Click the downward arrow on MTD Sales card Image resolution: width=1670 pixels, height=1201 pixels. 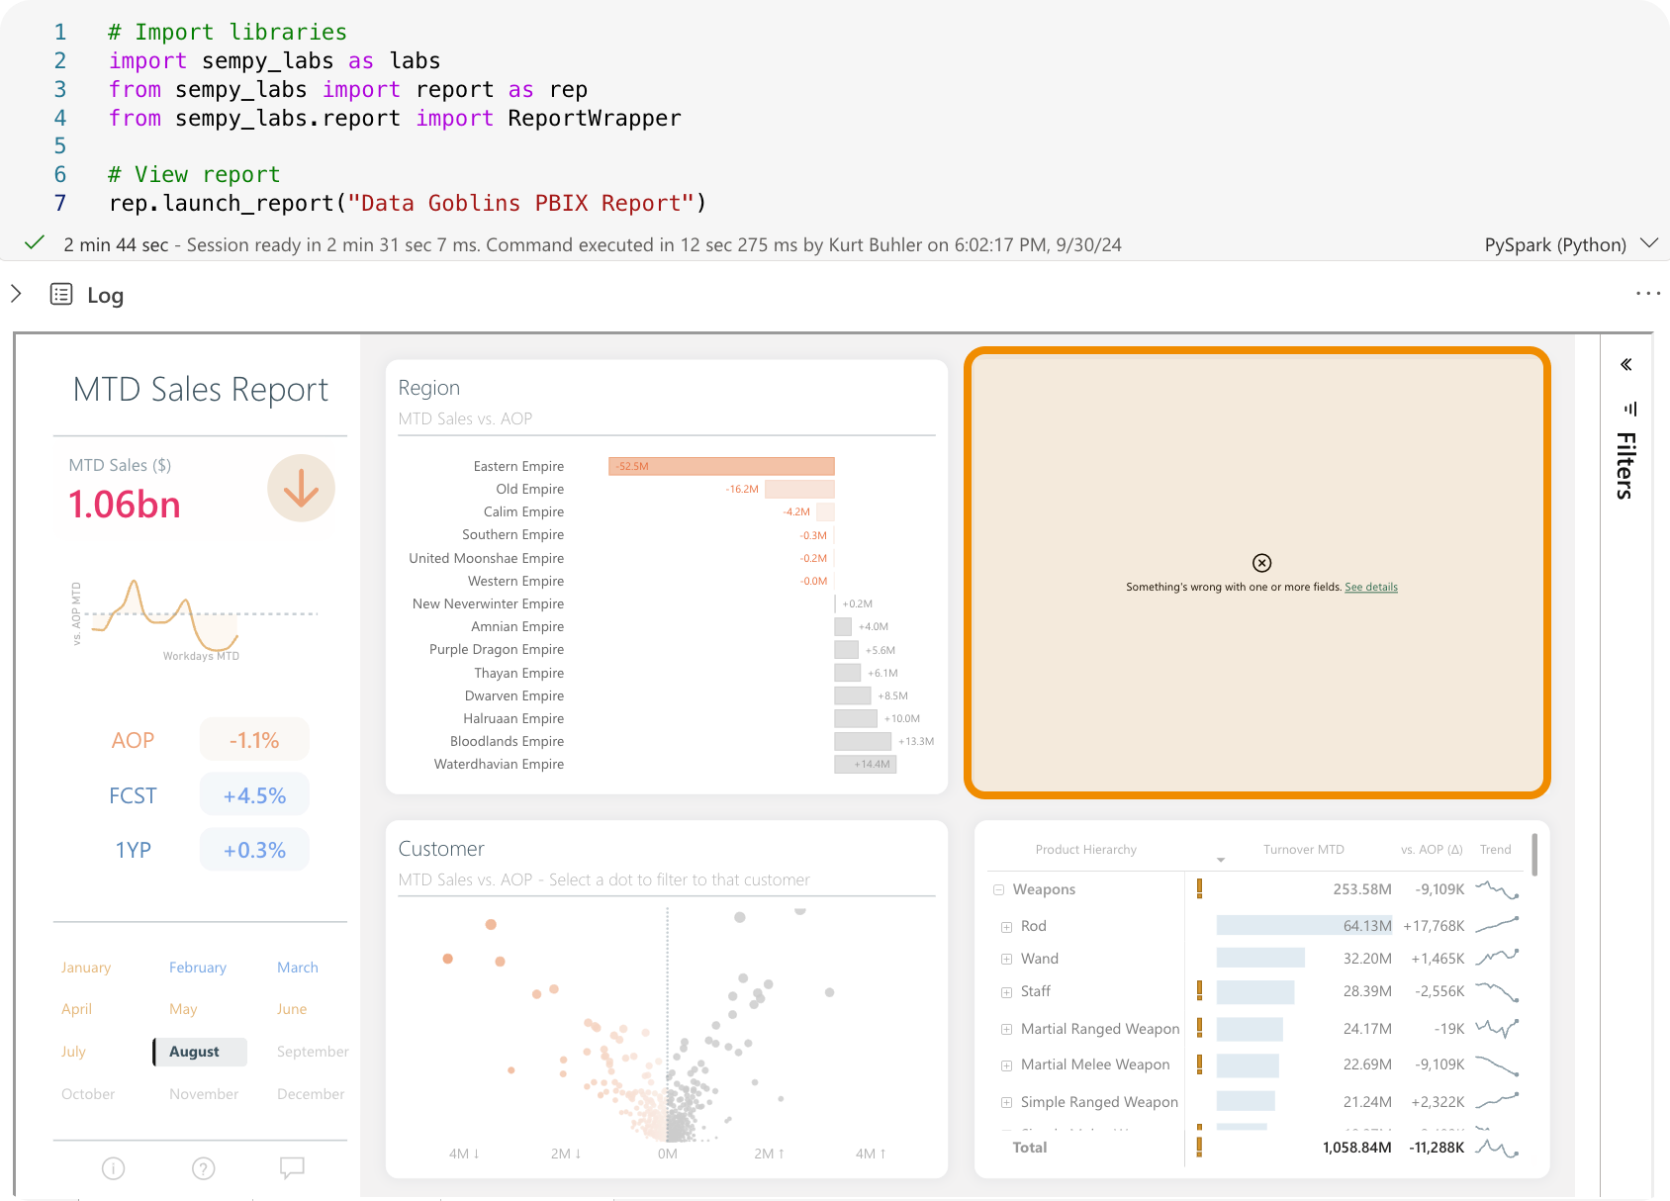point(301,488)
